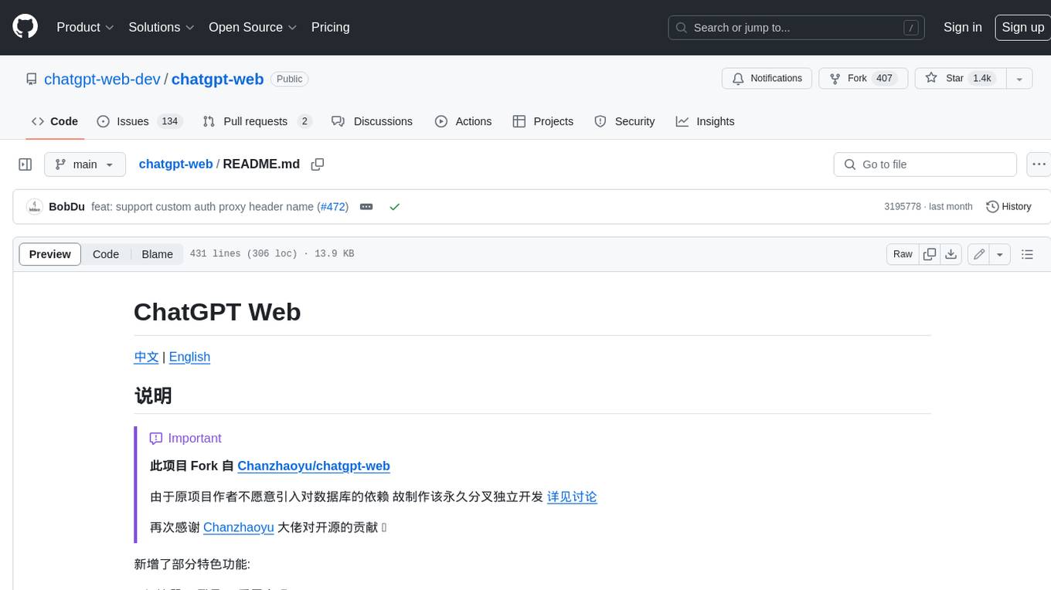The height and width of the screenshot is (590, 1051).
Task: Fork this repository
Action: [862, 78]
